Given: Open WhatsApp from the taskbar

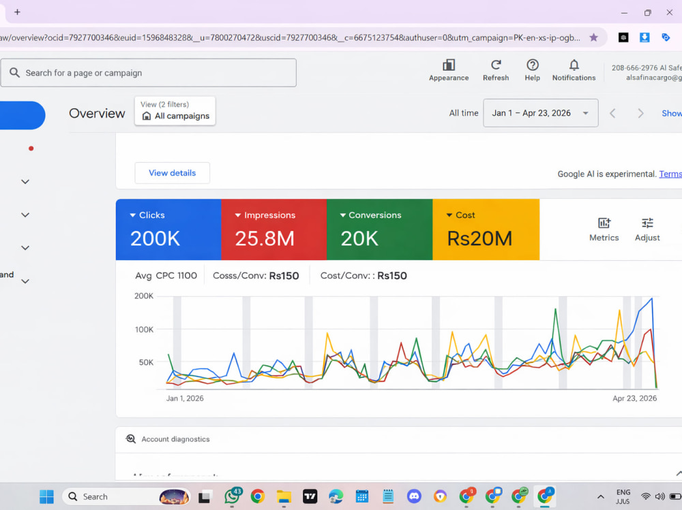Looking at the screenshot, I should tap(233, 496).
